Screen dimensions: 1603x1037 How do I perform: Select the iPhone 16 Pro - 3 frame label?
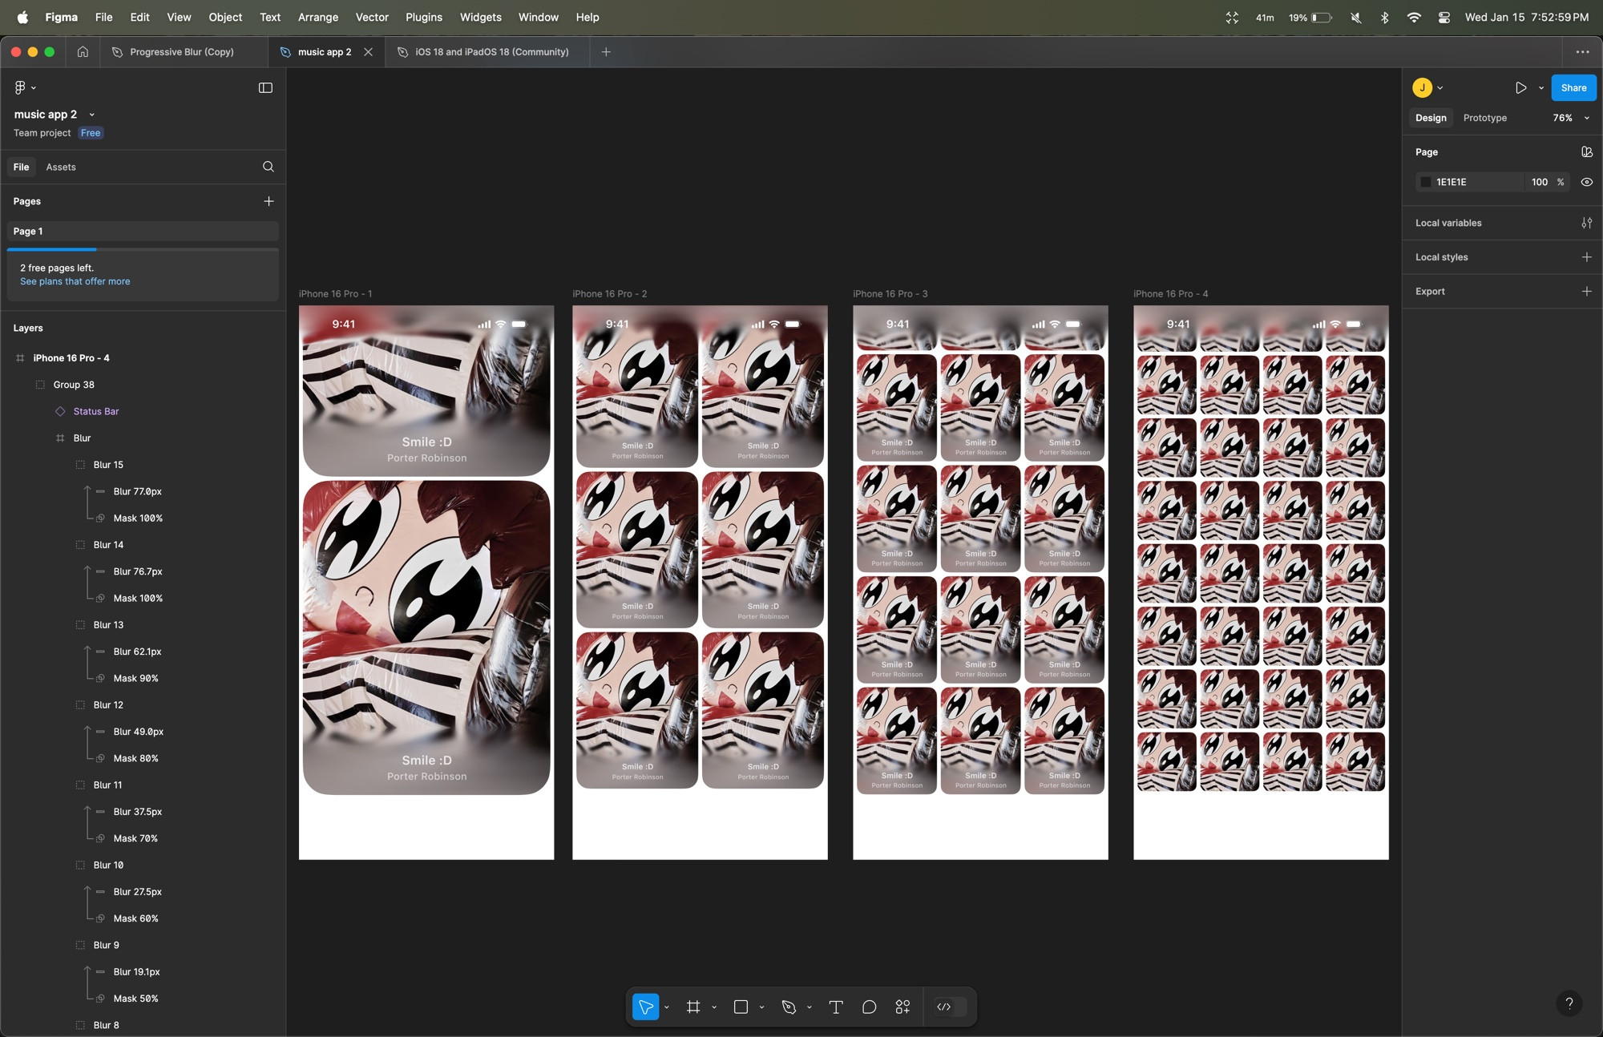(x=890, y=293)
